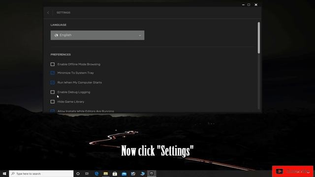Image resolution: width=315 pixels, height=177 pixels.
Task: Click the Hide Game Library label
Action: [71, 102]
